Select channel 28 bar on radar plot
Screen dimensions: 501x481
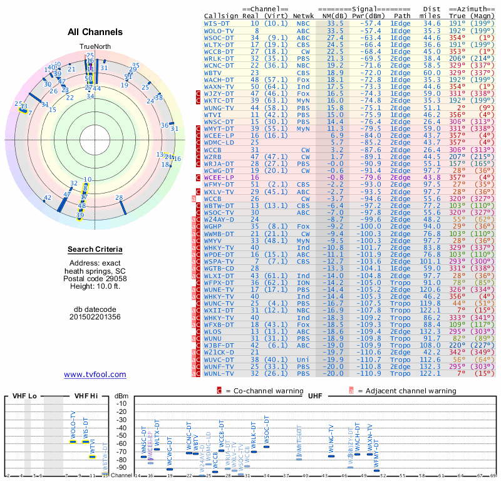(x=123, y=208)
